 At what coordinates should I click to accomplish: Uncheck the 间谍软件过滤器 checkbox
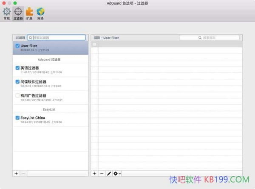(17, 82)
